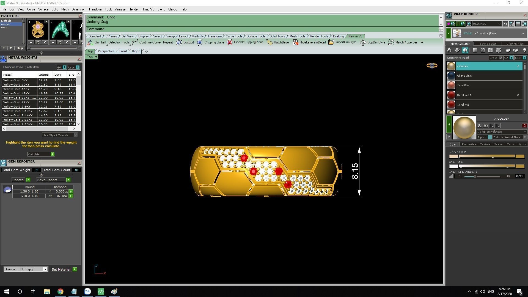Click the Calculate button

pyautogui.click(x=41, y=154)
